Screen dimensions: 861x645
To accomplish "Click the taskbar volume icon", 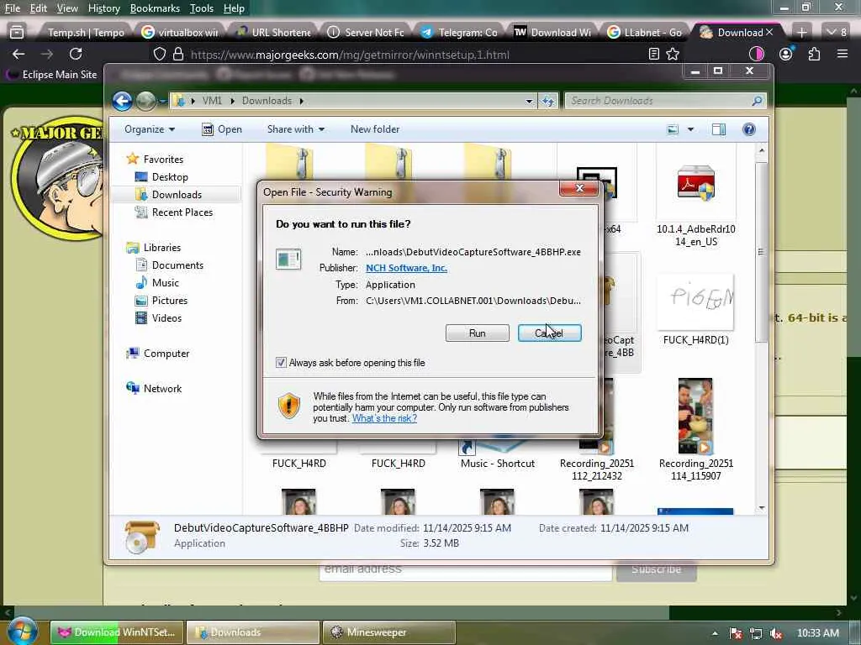I will (x=776, y=633).
